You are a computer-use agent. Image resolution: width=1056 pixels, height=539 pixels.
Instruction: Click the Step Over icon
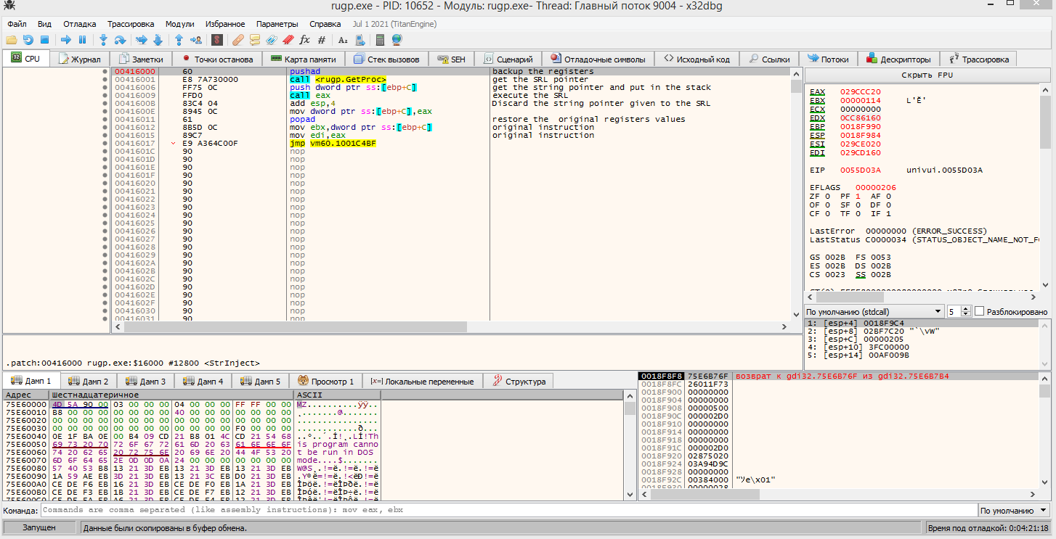(x=120, y=40)
